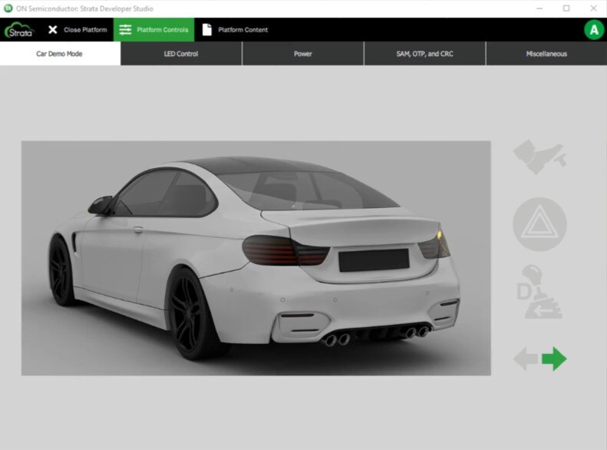607x450 pixels.
Task: Activate the left turn signal arrow
Action: [525, 359]
